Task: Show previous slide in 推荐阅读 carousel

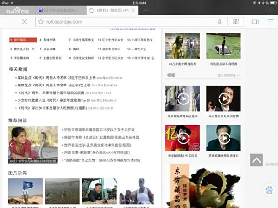Action: [11, 145]
